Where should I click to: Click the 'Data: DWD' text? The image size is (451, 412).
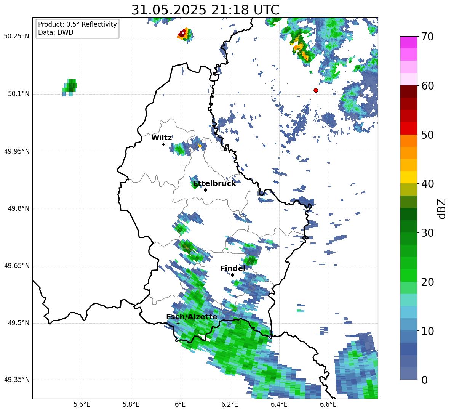point(56,32)
